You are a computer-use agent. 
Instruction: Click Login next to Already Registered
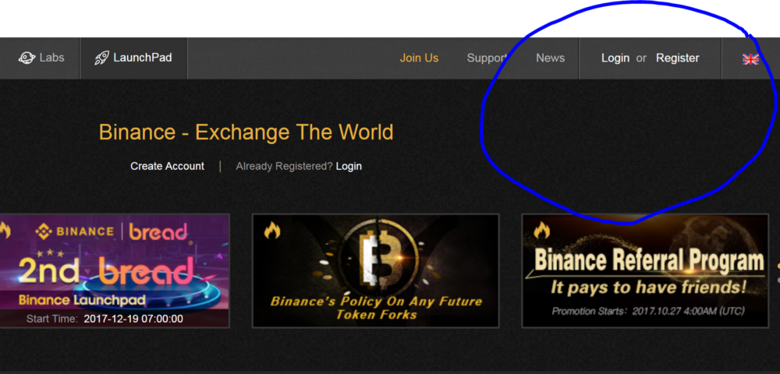pos(349,167)
